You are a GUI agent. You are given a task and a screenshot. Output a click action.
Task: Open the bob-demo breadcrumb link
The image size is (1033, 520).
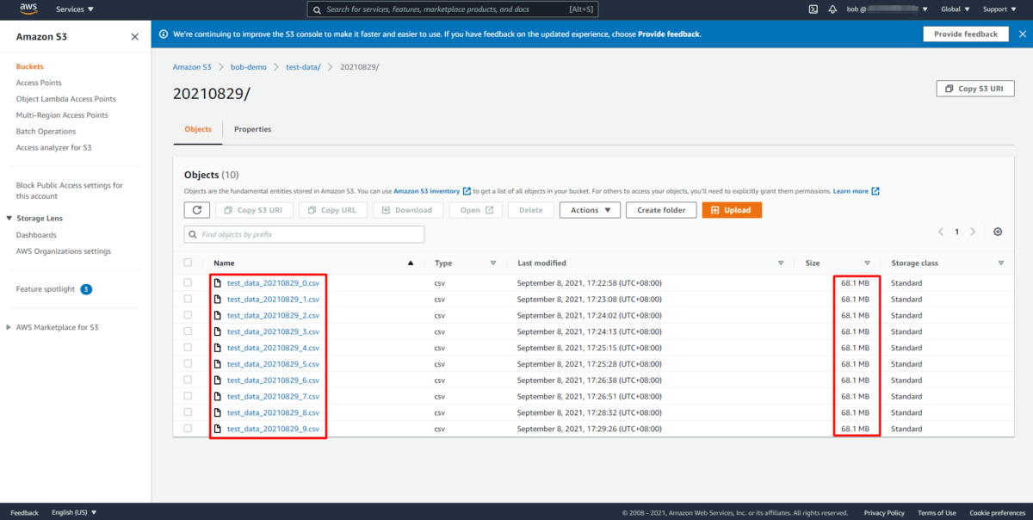[249, 67]
